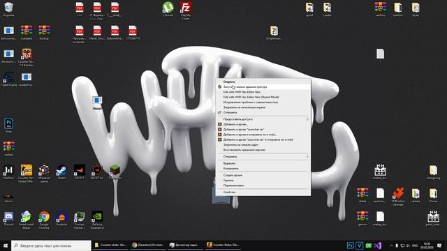Switch to 'Диспетчер задач' taskbar window
447x251 pixels.
(184, 245)
